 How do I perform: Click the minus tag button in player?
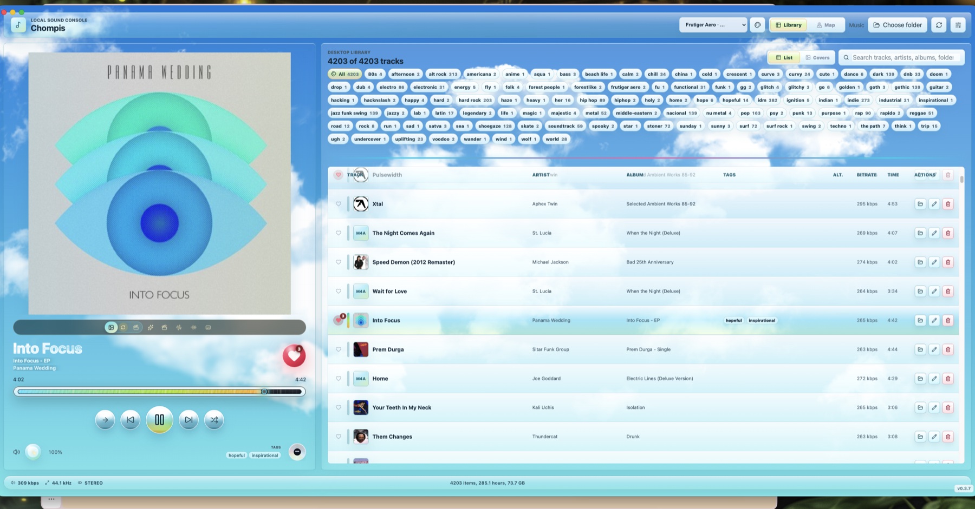click(x=297, y=452)
